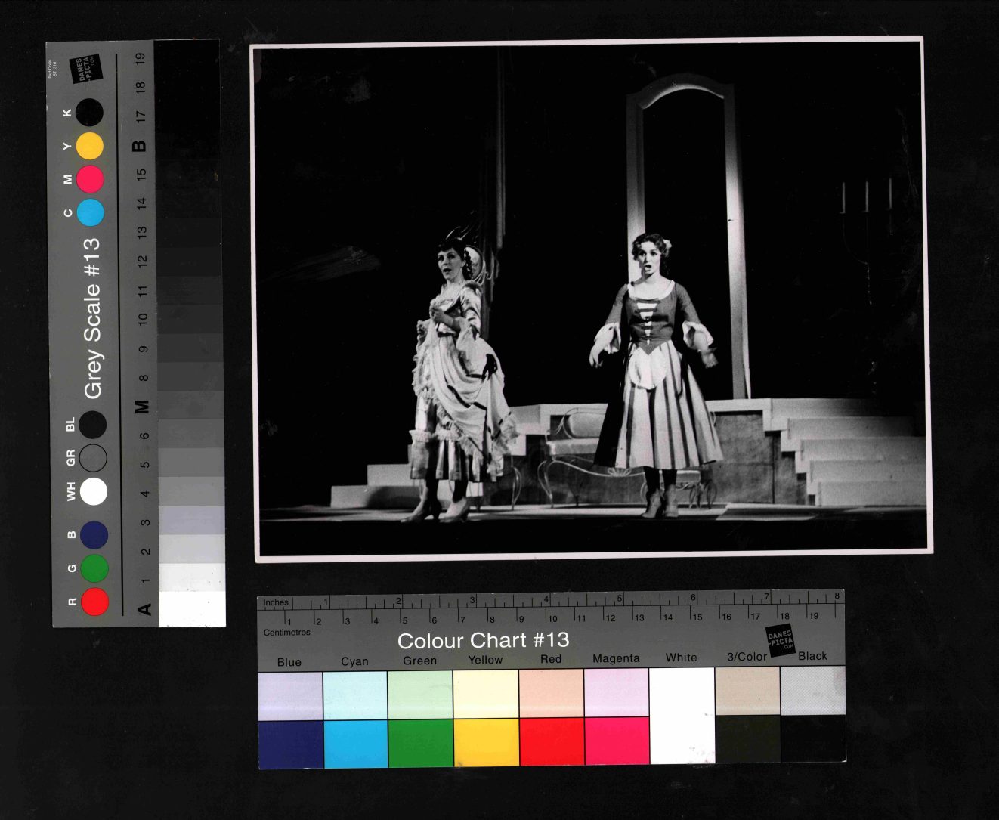Click the saturated red swatch in Colour Chart
This screenshot has height=820, width=999.
[551, 741]
